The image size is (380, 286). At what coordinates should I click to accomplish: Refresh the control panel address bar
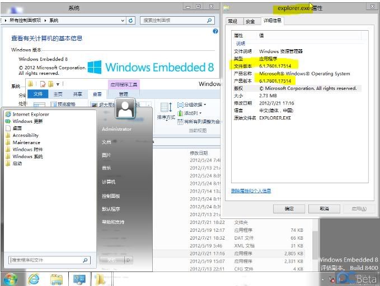coord(130,21)
